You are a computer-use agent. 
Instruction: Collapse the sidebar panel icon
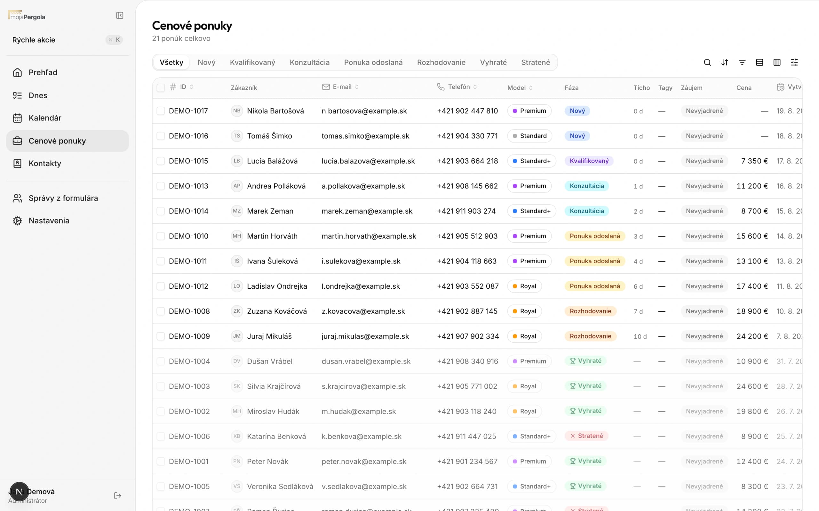click(x=120, y=16)
